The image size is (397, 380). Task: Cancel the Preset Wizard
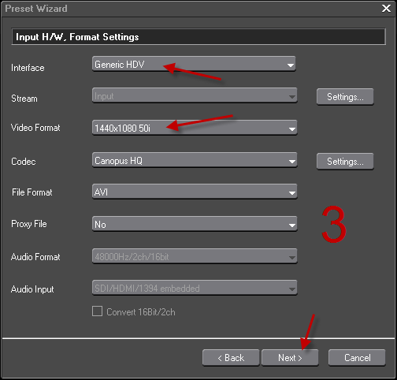[357, 358]
